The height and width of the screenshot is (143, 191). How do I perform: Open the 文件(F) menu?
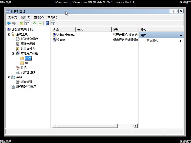click(12, 17)
